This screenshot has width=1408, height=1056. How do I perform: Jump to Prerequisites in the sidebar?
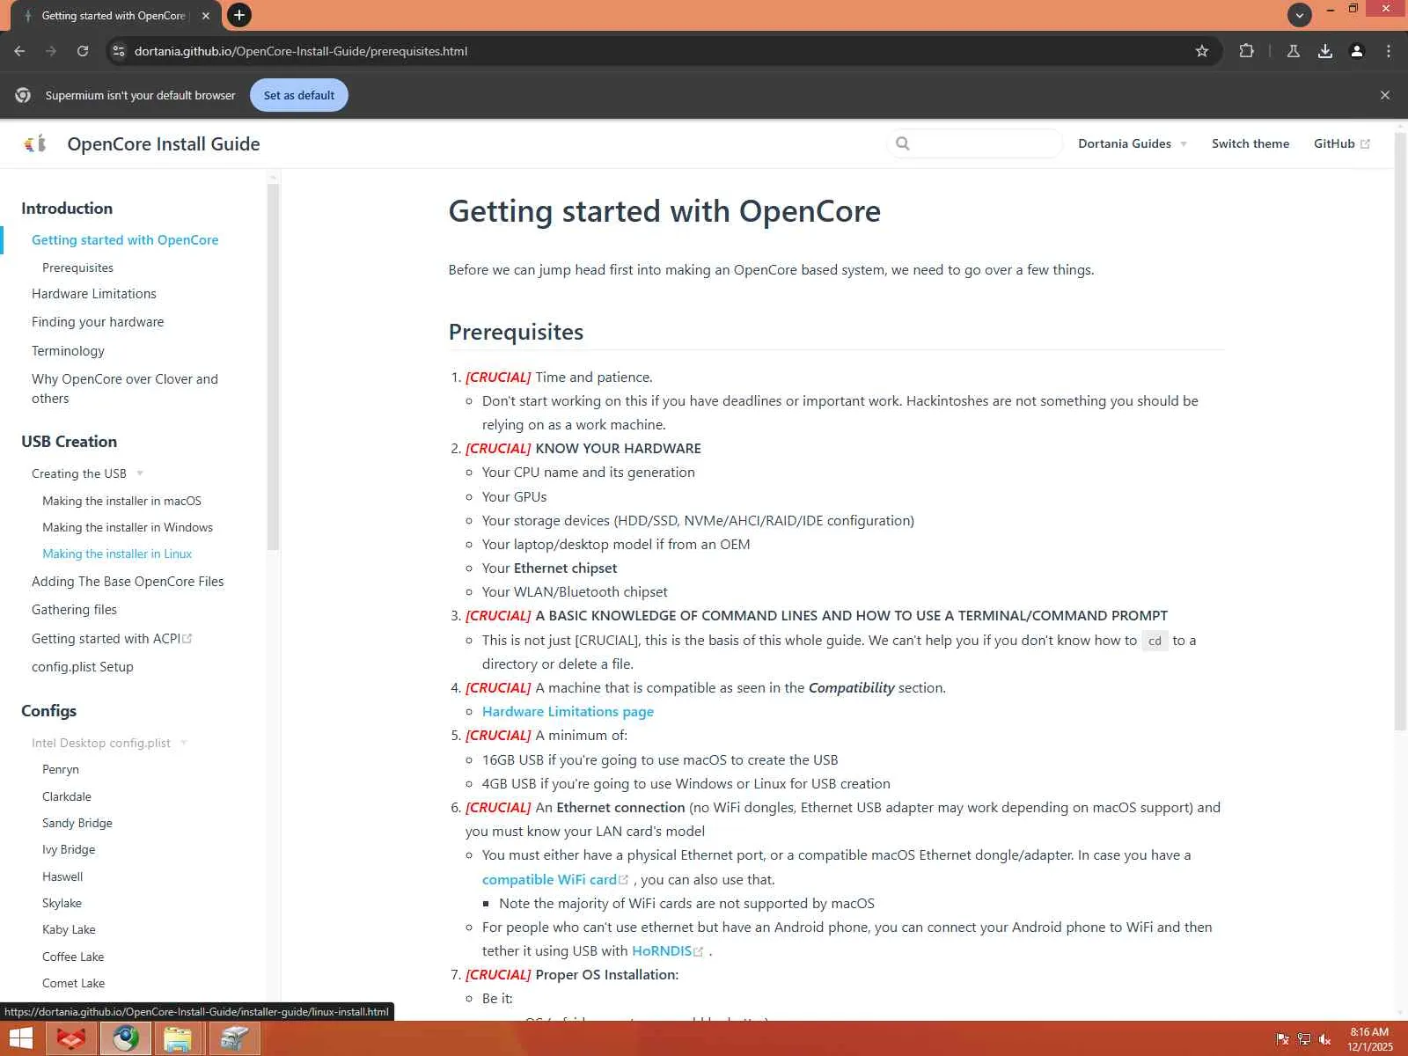77,268
